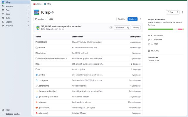
Task: Copy the commit SHA with the clipboard icon
Action: pos(128,27)
